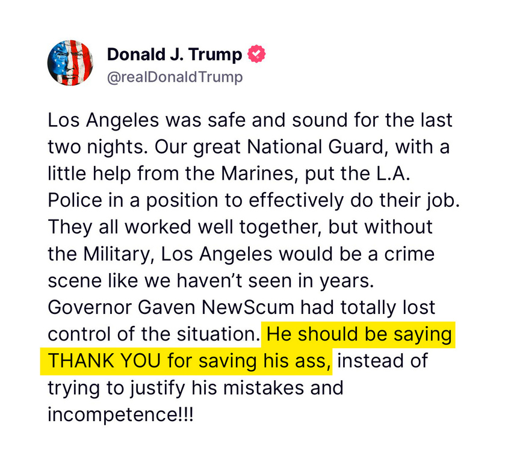Click the highlighted phrase 'for saving his ass,'
This screenshot has width=505, height=465.
pos(249,361)
